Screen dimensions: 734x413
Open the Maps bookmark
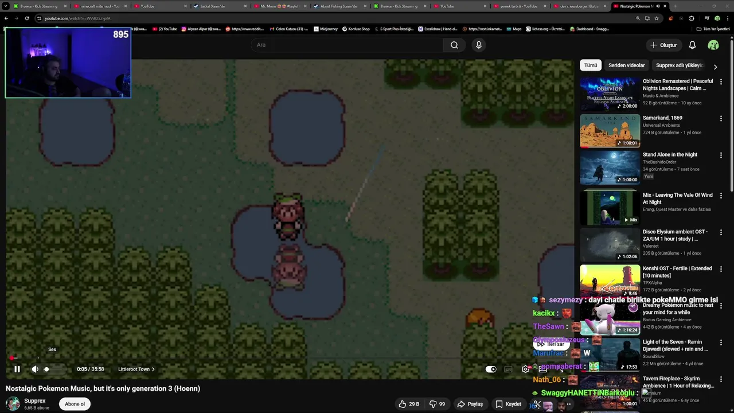click(x=513, y=29)
